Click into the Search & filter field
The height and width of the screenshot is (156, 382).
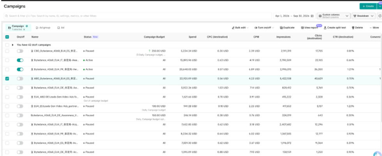tap(138, 16)
